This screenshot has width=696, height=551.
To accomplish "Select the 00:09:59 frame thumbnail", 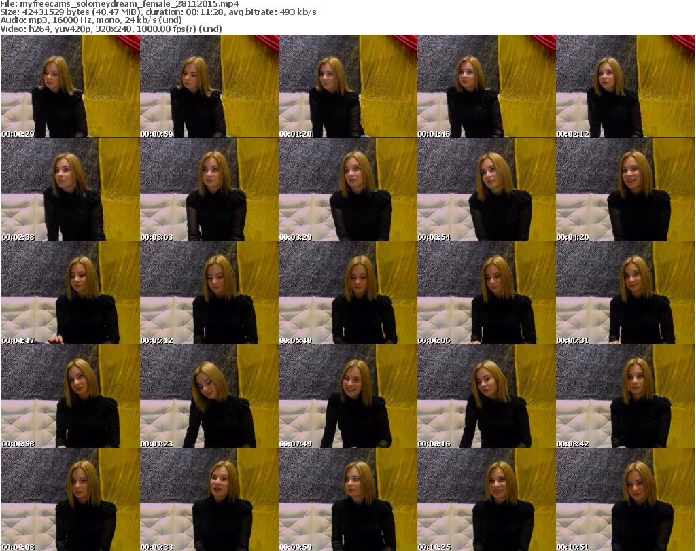I will coord(348,499).
